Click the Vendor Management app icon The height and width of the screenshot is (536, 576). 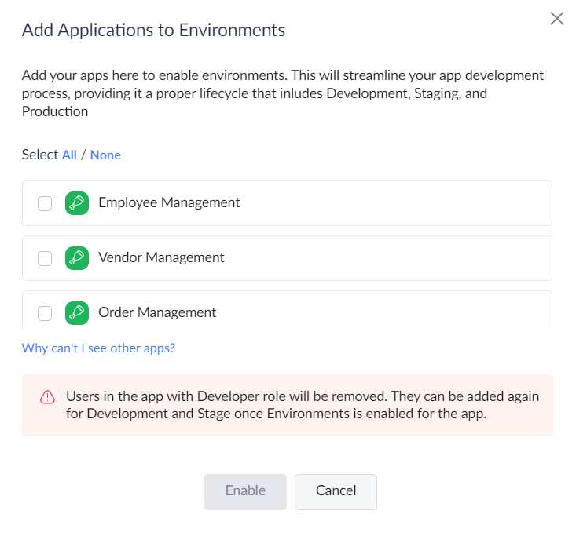pyautogui.click(x=77, y=258)
